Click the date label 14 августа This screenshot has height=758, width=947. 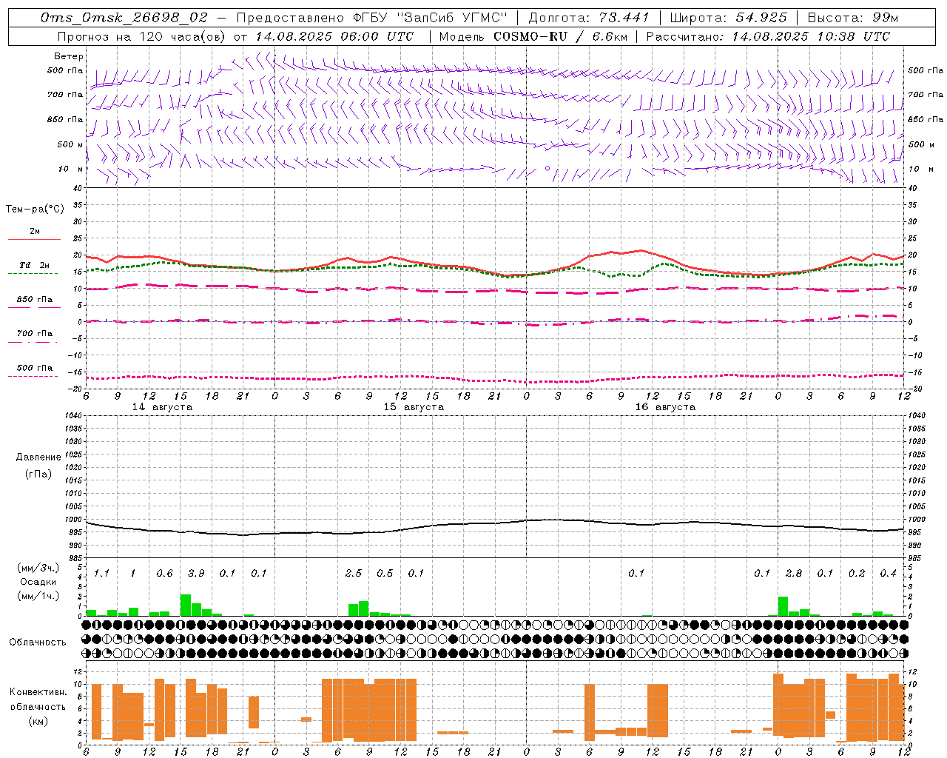point(162,406)
